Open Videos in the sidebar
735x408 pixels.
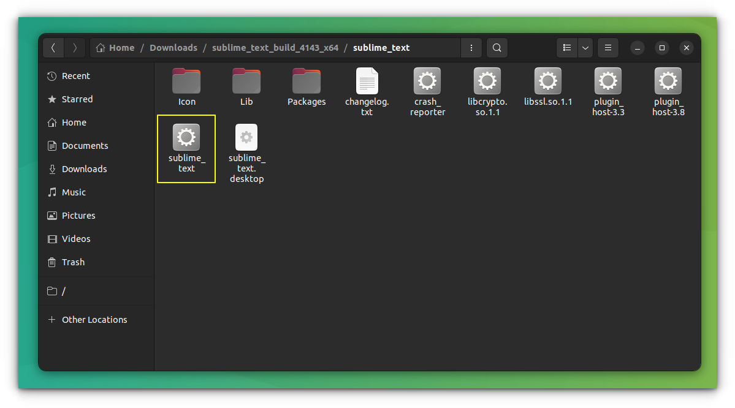pos(97,239)
